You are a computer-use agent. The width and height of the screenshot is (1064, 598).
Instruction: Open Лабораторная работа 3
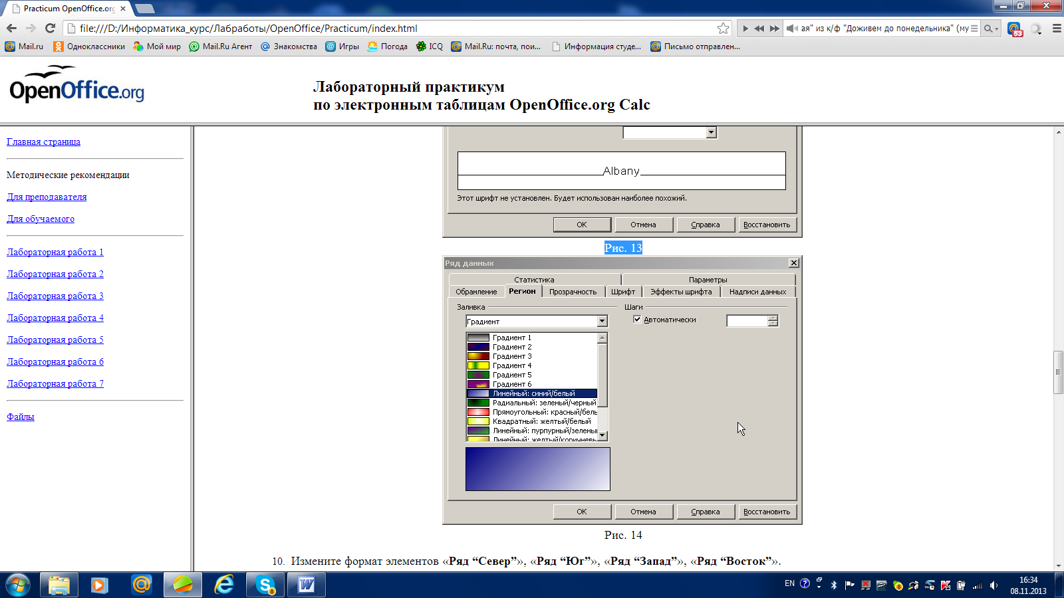55,296
